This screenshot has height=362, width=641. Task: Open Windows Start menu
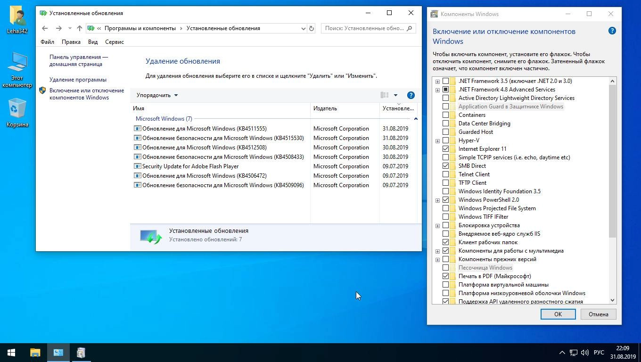(11, 353)
